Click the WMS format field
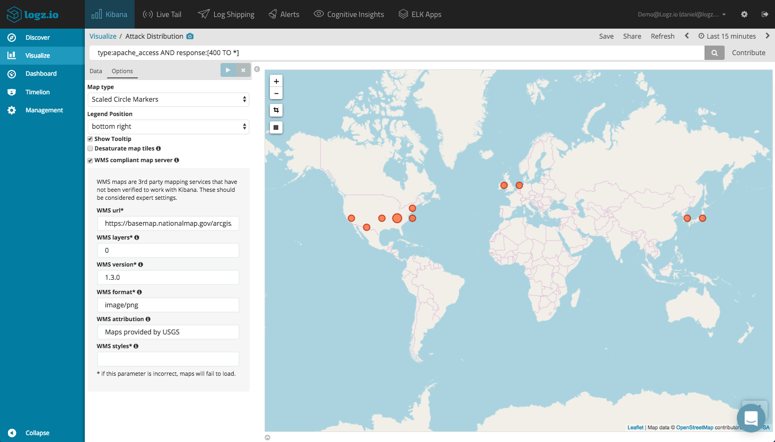775x442 pixels. coord(168,305)
